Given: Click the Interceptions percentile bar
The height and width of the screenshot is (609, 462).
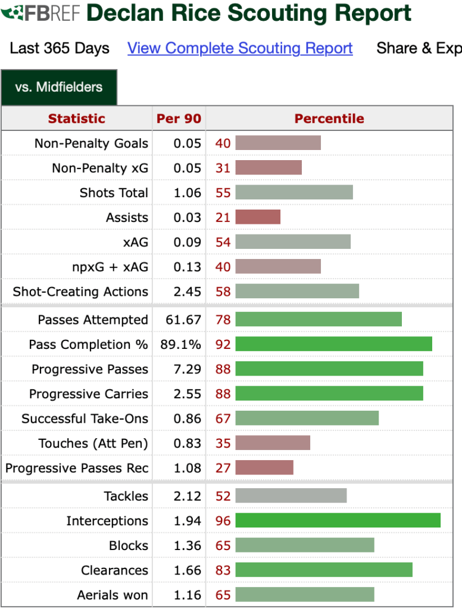Looking at the screenshot, I should pyautogui.click(x=338, y=521).
